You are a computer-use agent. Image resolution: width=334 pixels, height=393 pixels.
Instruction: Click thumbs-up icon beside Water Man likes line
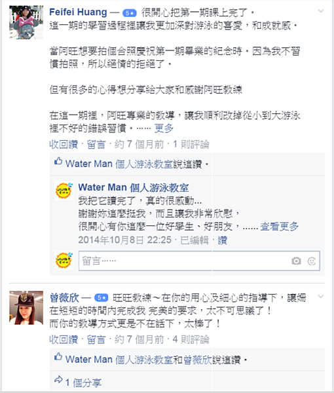pos(58,161)
